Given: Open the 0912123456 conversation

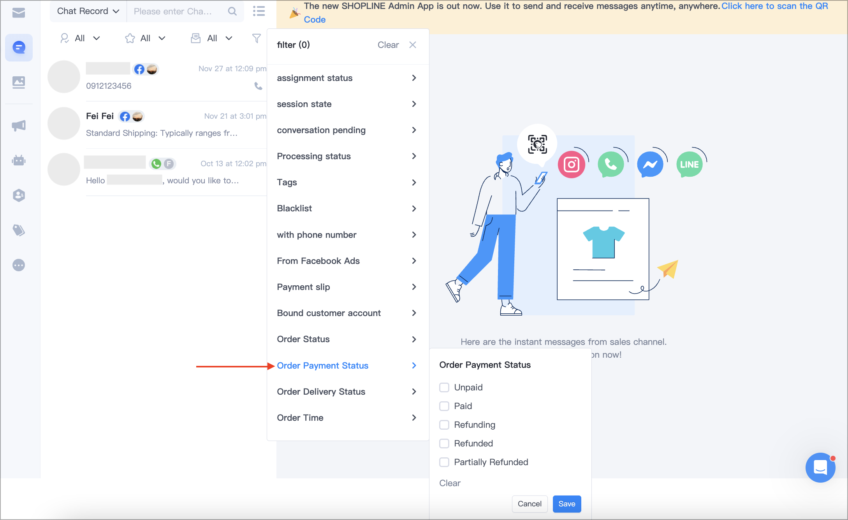Looking at the screenshot, I should tap(157, 77).
